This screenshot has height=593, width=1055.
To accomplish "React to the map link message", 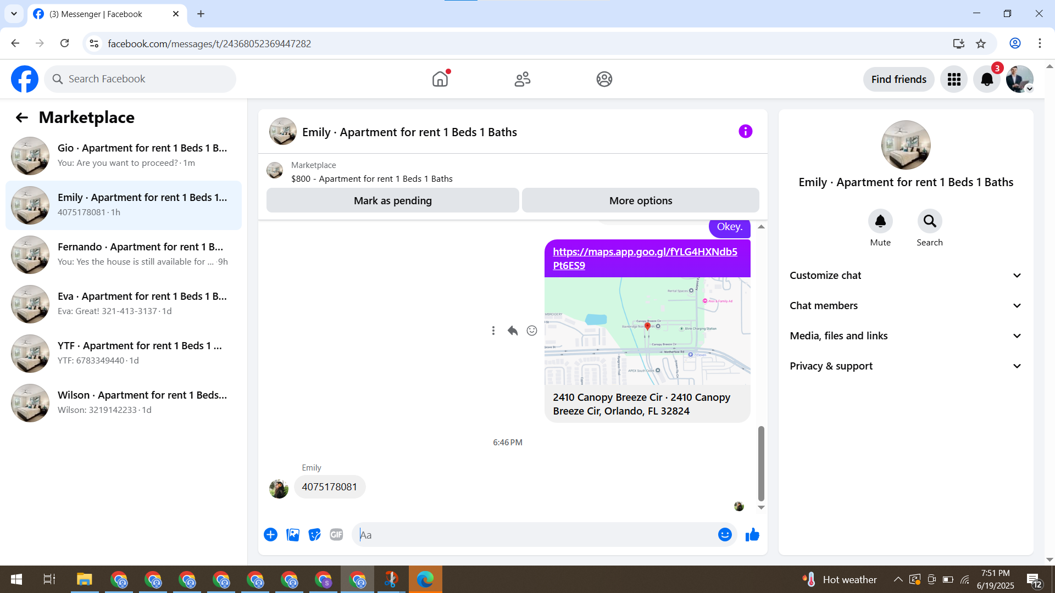I will click(532, 331).
